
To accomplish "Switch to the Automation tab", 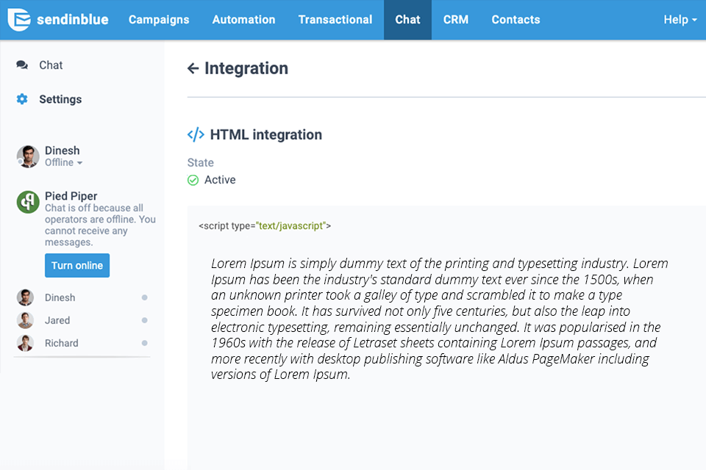I will (x=243, y=20).
